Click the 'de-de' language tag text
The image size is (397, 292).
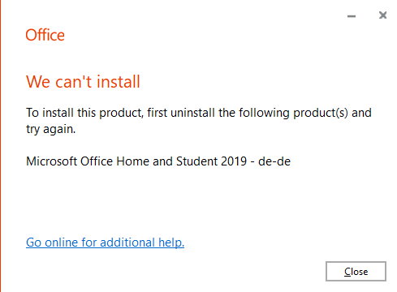(274, 161)
